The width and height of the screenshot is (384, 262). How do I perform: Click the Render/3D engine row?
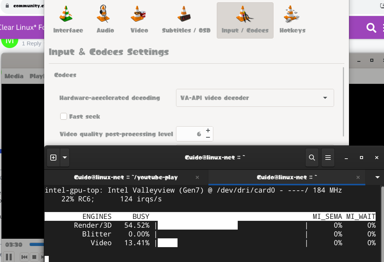tap(210, 225)
